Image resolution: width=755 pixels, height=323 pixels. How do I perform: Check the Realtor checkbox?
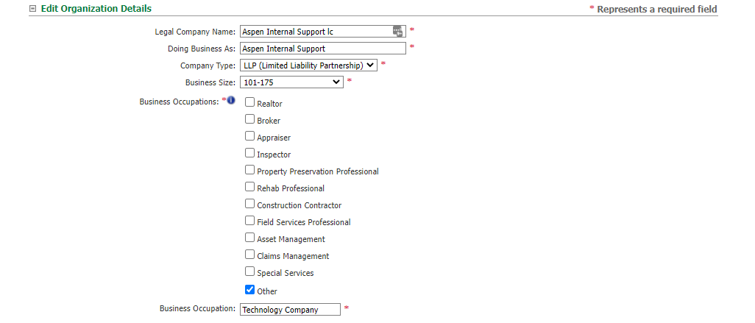click(249, 102)
